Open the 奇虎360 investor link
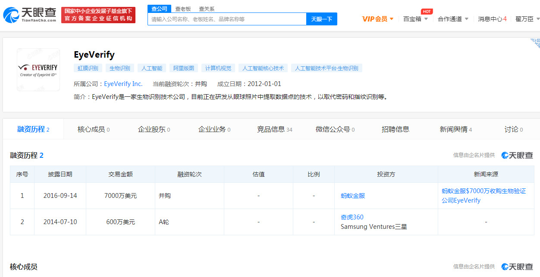 [x=352, y=217]
